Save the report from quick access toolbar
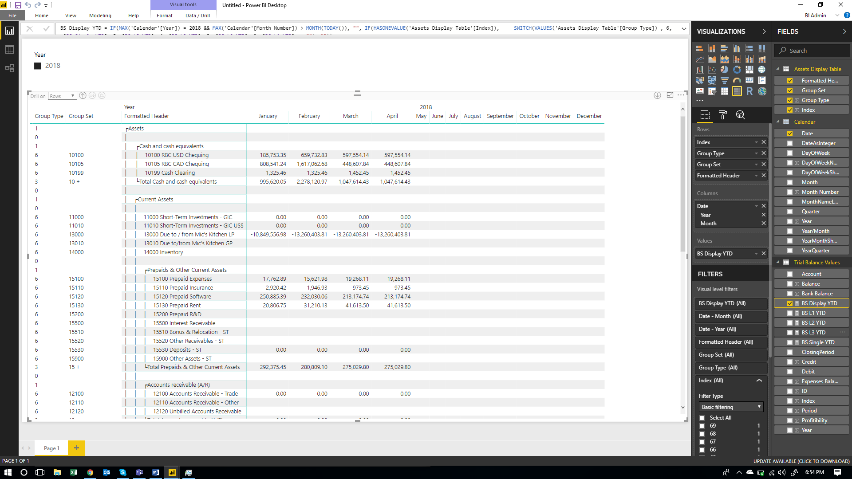The image size is (852, 479). 18,5
